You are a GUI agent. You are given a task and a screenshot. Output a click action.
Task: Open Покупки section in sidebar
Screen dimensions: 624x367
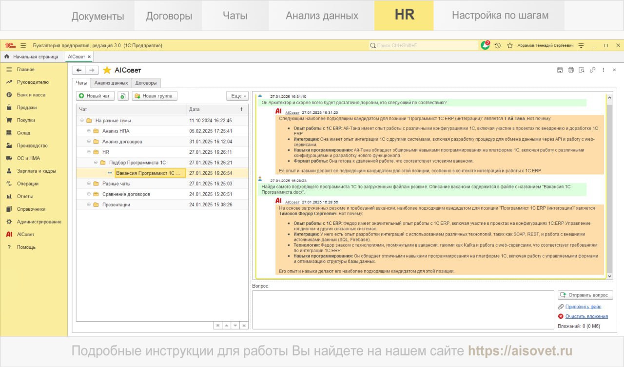(x=26, y=120)
